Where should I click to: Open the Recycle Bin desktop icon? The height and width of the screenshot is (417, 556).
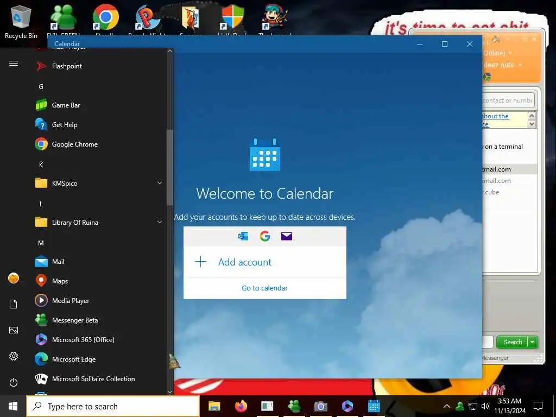click(21, 22)
